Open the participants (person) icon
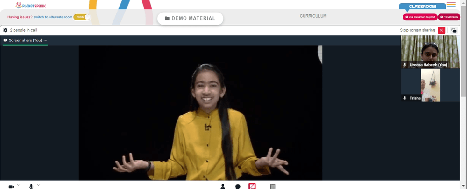467x189 pixels. [222, 187]
